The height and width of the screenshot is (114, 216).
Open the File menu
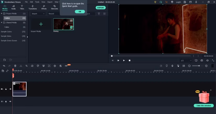[26, 2]
